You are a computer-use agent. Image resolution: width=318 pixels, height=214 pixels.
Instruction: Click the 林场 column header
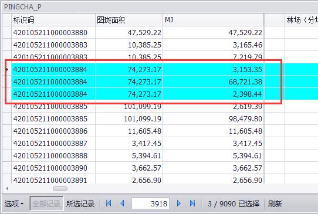(302, 20)
